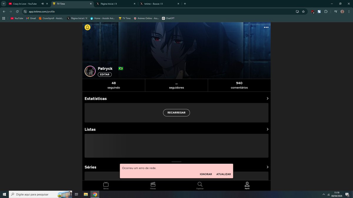Go to the Séries tab in bottom navigation

pyautogui.click(x=106, y=185)
